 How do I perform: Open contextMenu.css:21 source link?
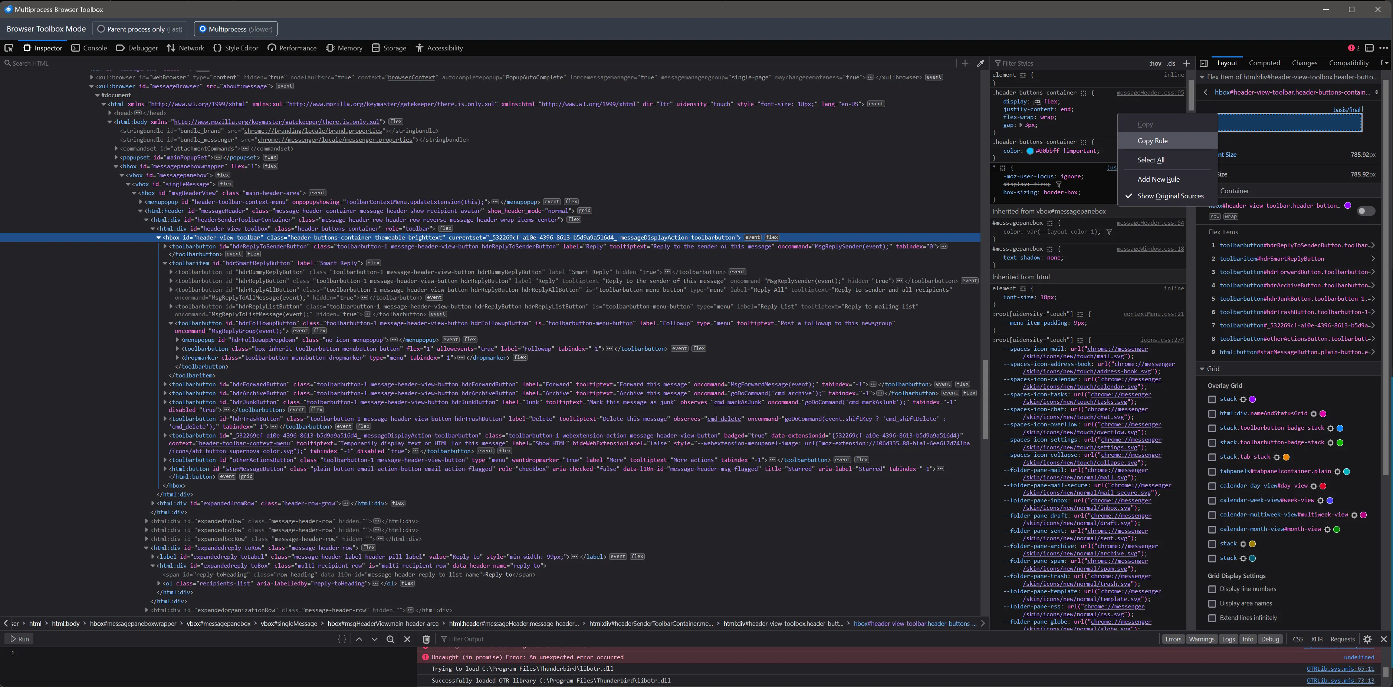point(1153,314)
